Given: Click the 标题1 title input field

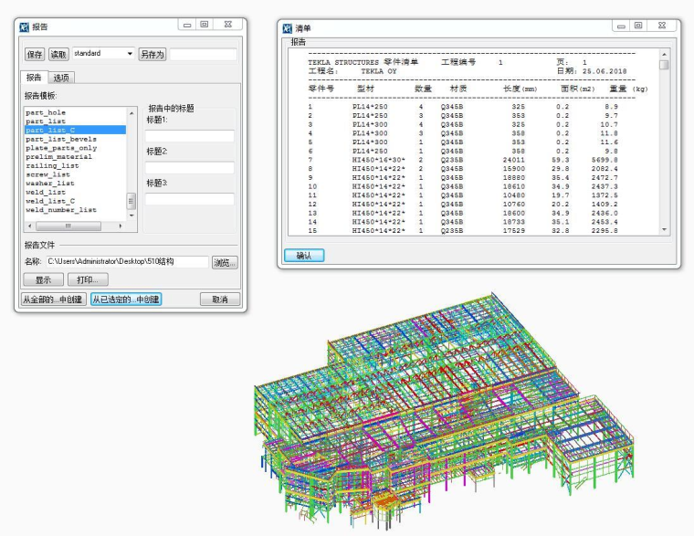Looking at the screenshot, I should pyautogui.click(x=189, y=135).
